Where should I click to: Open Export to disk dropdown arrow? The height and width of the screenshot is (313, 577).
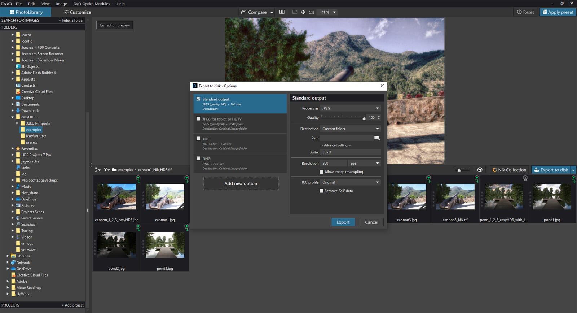[x=573, y=170]
